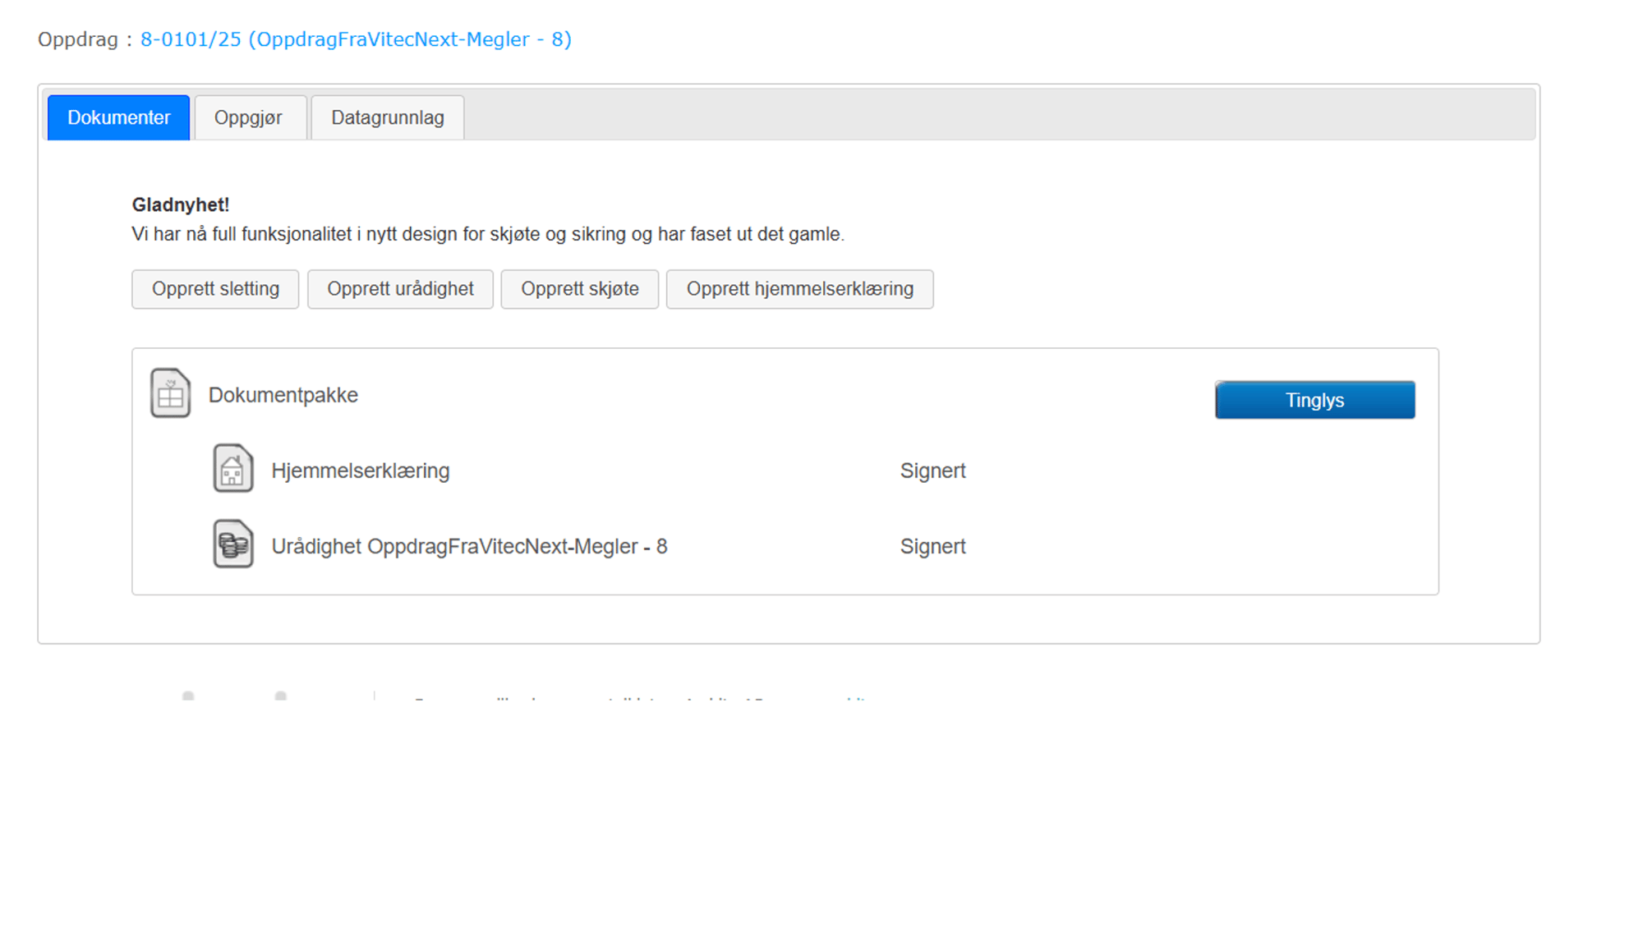The width and height of the screenshot is (1643, 950).
Task: Switch to the Oppgjør tab
Action: click(x=248, y=117)
